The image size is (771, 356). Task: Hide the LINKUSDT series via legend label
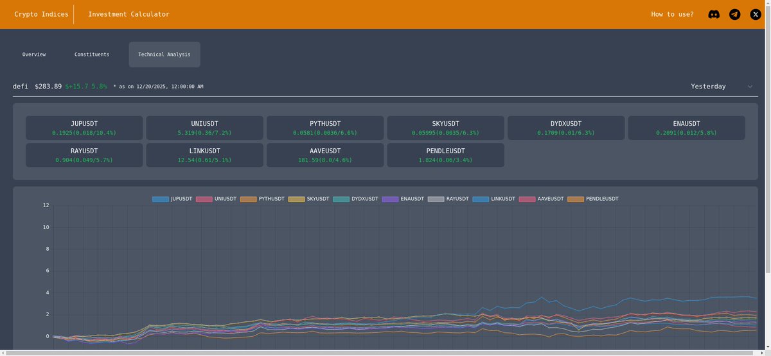point(503,199)
